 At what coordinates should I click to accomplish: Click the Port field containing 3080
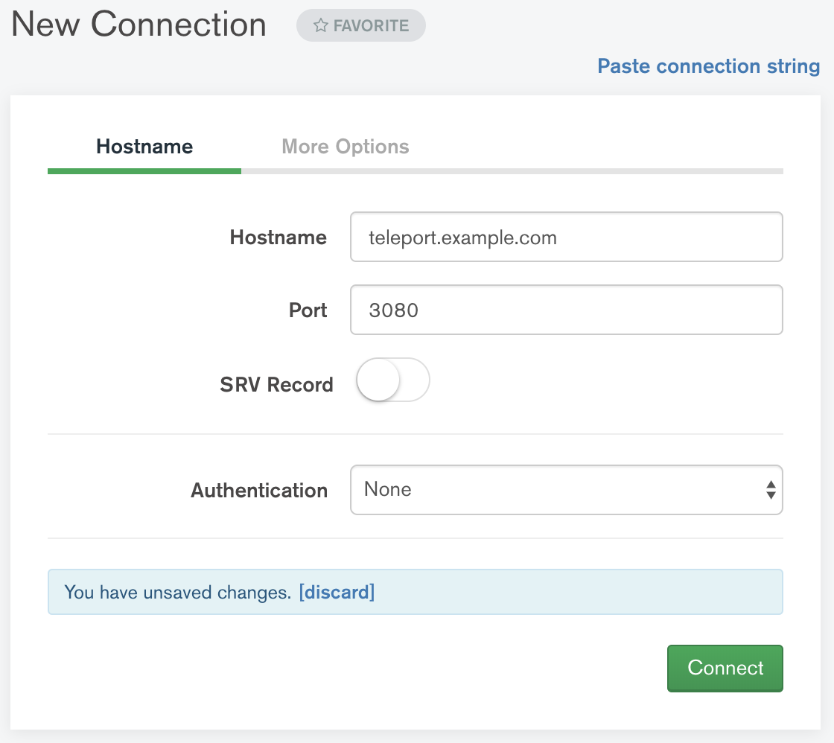[x=566, y=310]
